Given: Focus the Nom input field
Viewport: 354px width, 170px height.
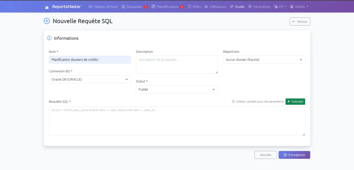Looking at the screenshot, I should coord(90,60).
